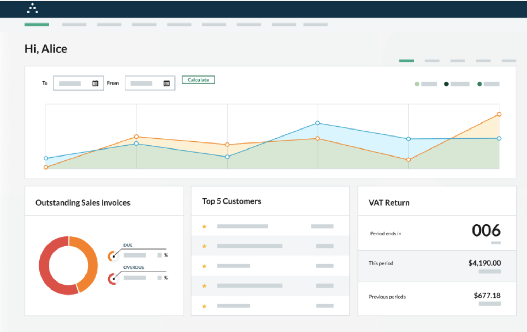Toggle the dark navy legend series
This screenshot has width=527, height=332.
(457, 84)
